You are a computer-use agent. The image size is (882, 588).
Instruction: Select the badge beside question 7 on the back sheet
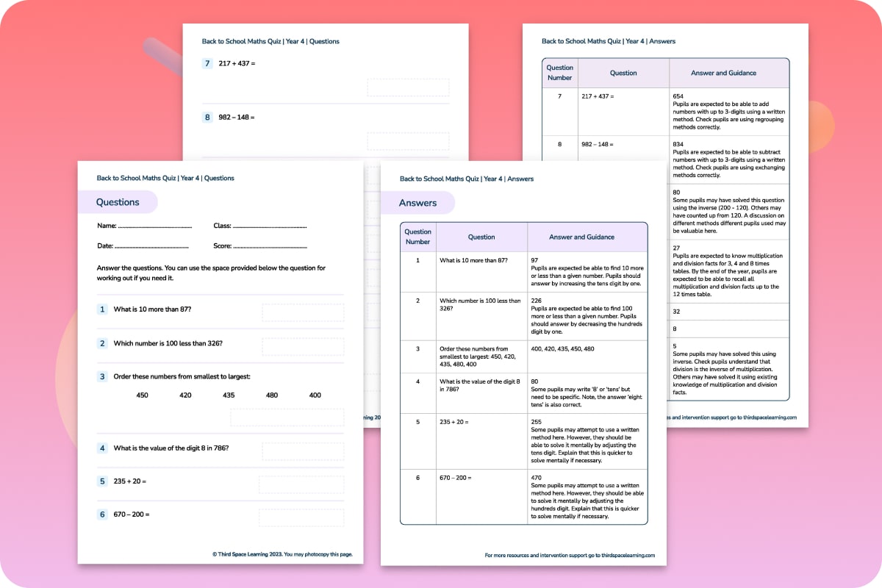coord(207,64)
